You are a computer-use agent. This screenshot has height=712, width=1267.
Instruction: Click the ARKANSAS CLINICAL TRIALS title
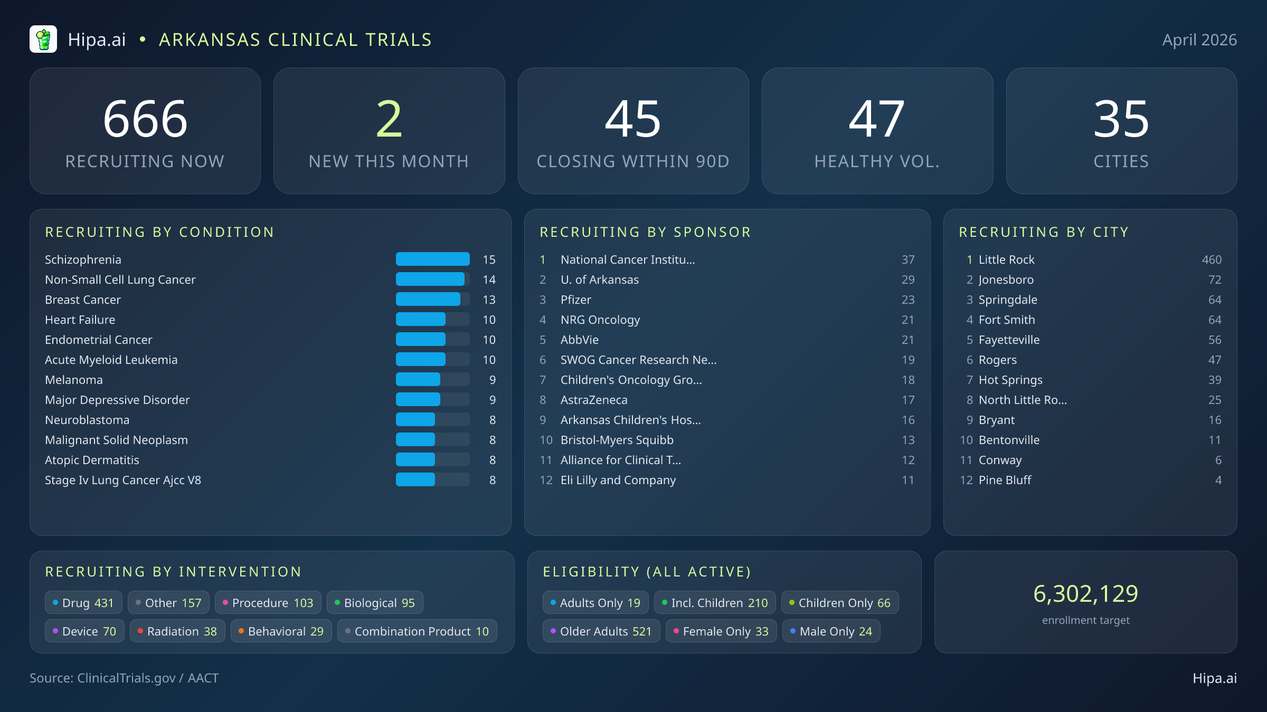[295, 40]
